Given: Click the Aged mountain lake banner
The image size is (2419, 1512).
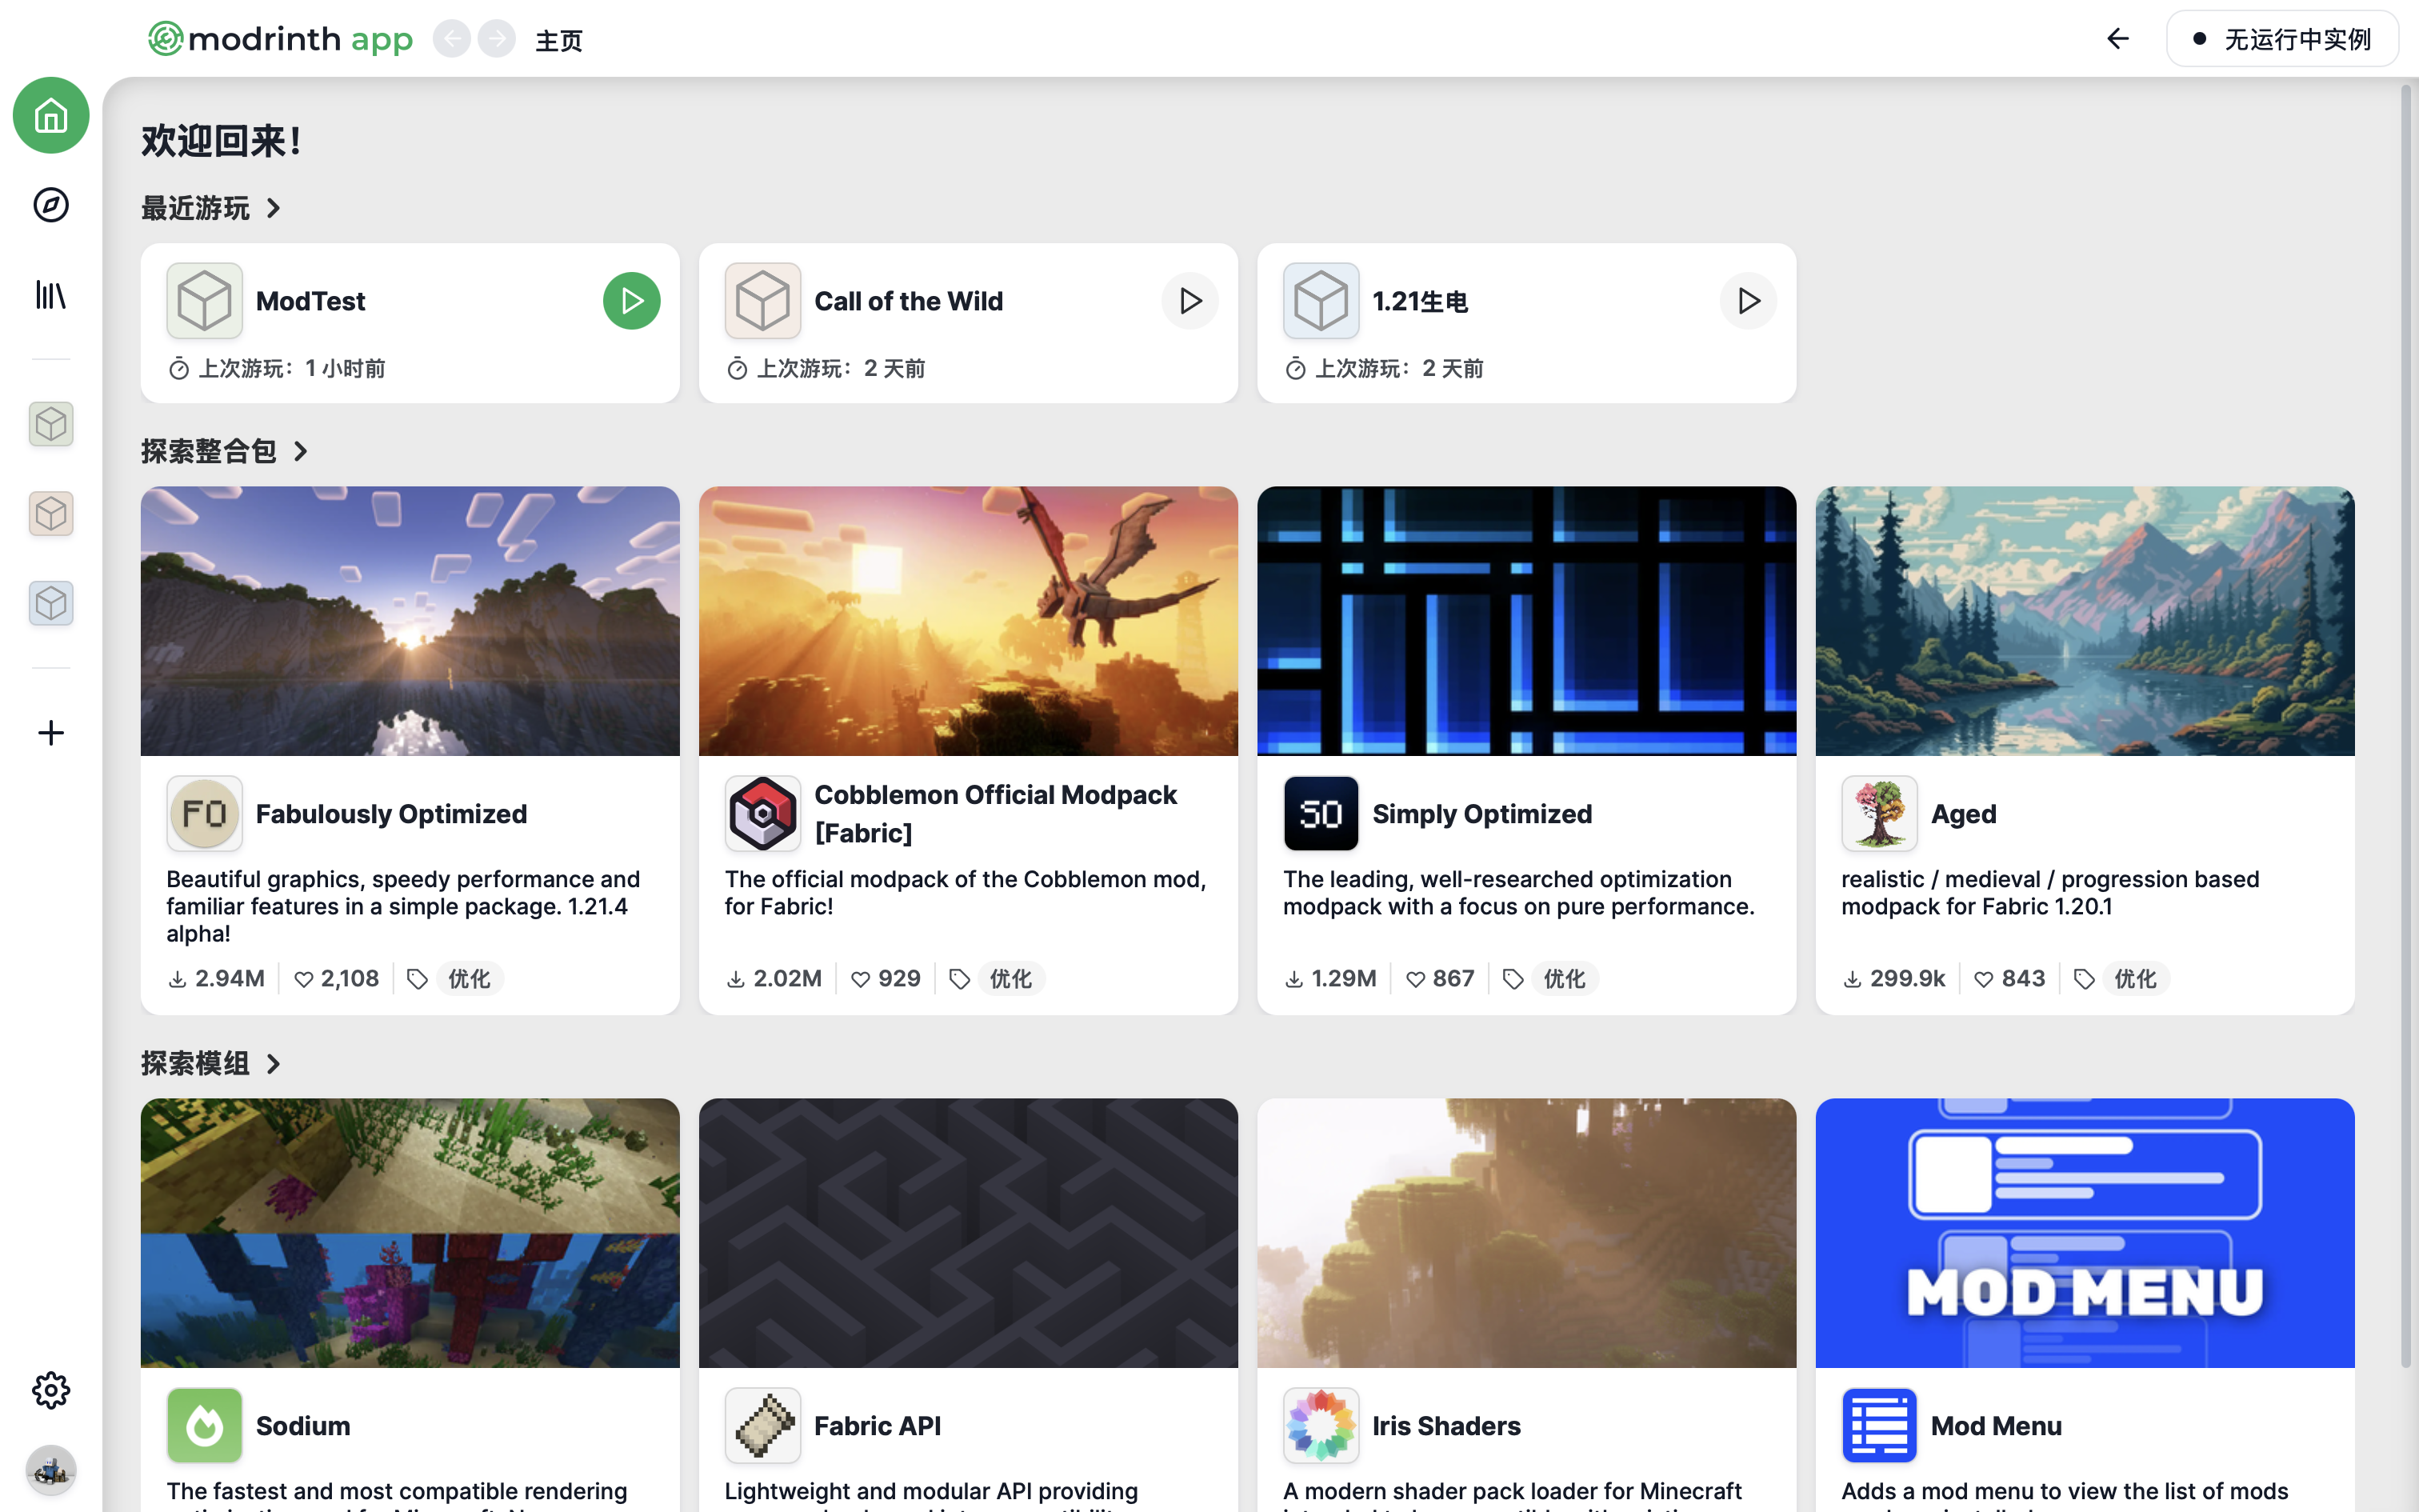Looking at the screenshot, I should pos(2085,621).
